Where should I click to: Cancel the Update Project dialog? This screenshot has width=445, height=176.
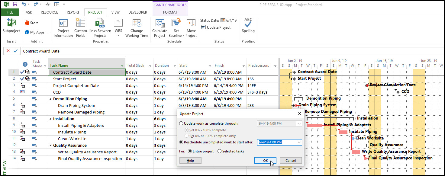[x=290, y=161]
